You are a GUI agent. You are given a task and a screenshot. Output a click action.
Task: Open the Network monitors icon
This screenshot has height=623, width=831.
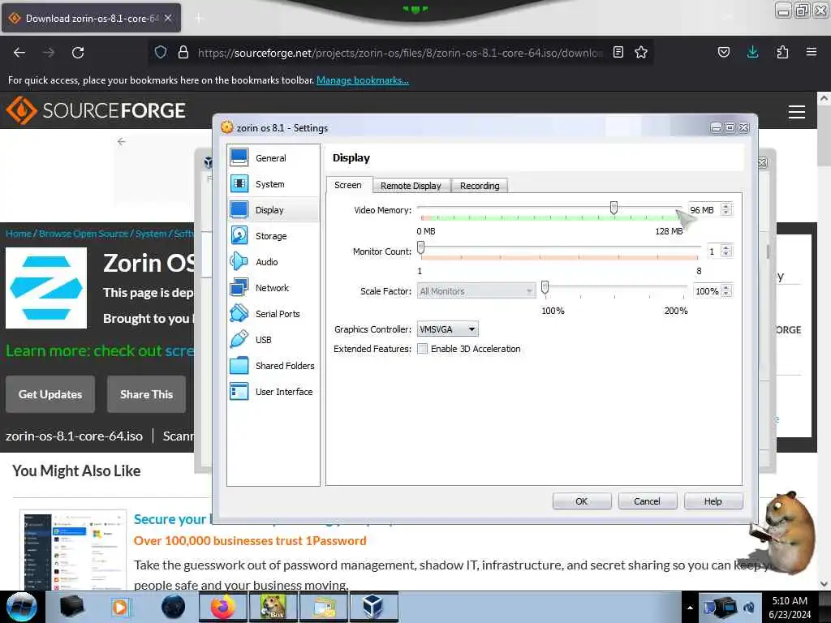(239, 287)
